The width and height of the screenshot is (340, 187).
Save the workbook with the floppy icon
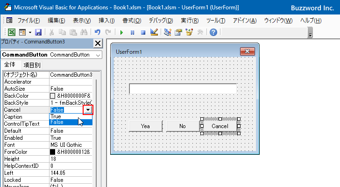click(38, 32)
